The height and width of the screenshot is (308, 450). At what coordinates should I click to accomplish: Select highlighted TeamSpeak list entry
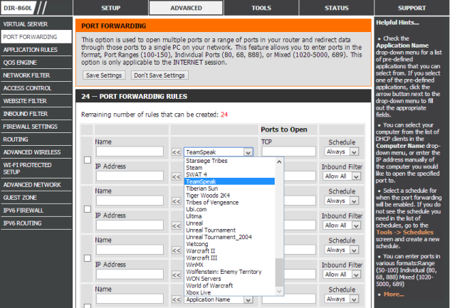[x=229, y=181]
